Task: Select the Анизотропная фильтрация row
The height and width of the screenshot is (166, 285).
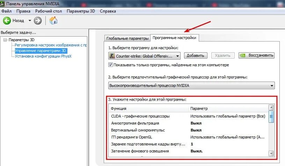Action: point(189,123)
